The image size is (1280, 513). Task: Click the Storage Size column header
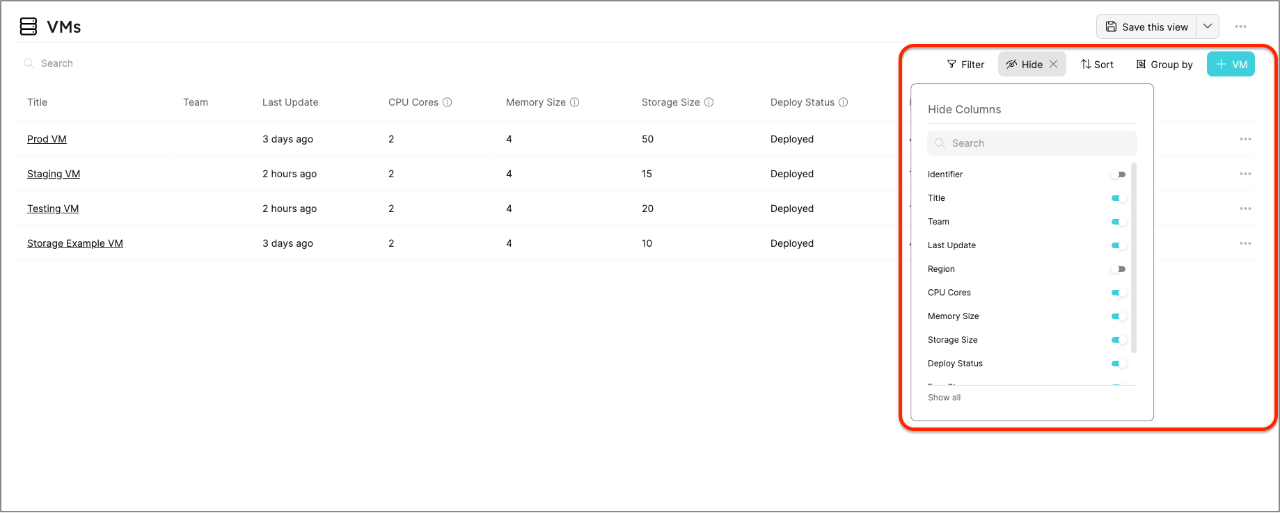[671, 102]
